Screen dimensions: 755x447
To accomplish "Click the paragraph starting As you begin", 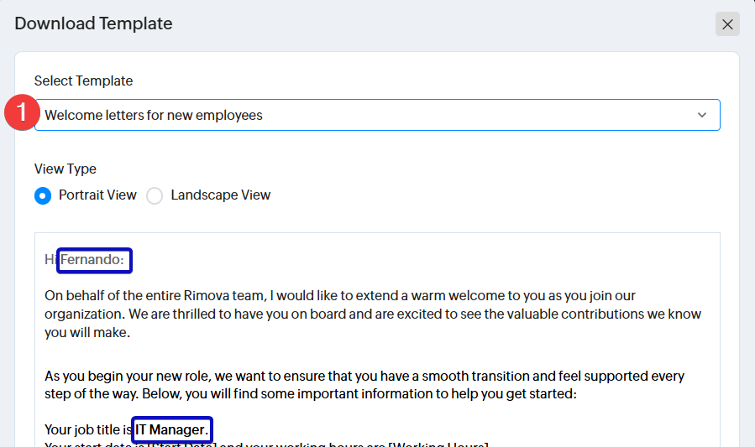I will (x=364, y=384).
